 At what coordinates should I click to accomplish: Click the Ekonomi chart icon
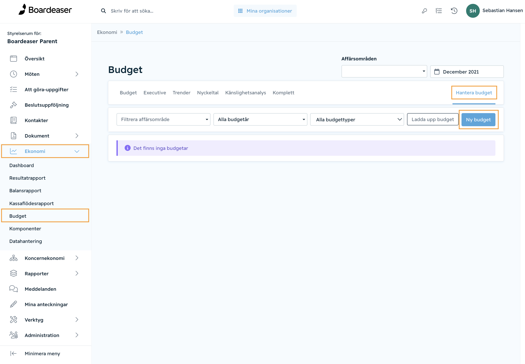coord(13,151)
